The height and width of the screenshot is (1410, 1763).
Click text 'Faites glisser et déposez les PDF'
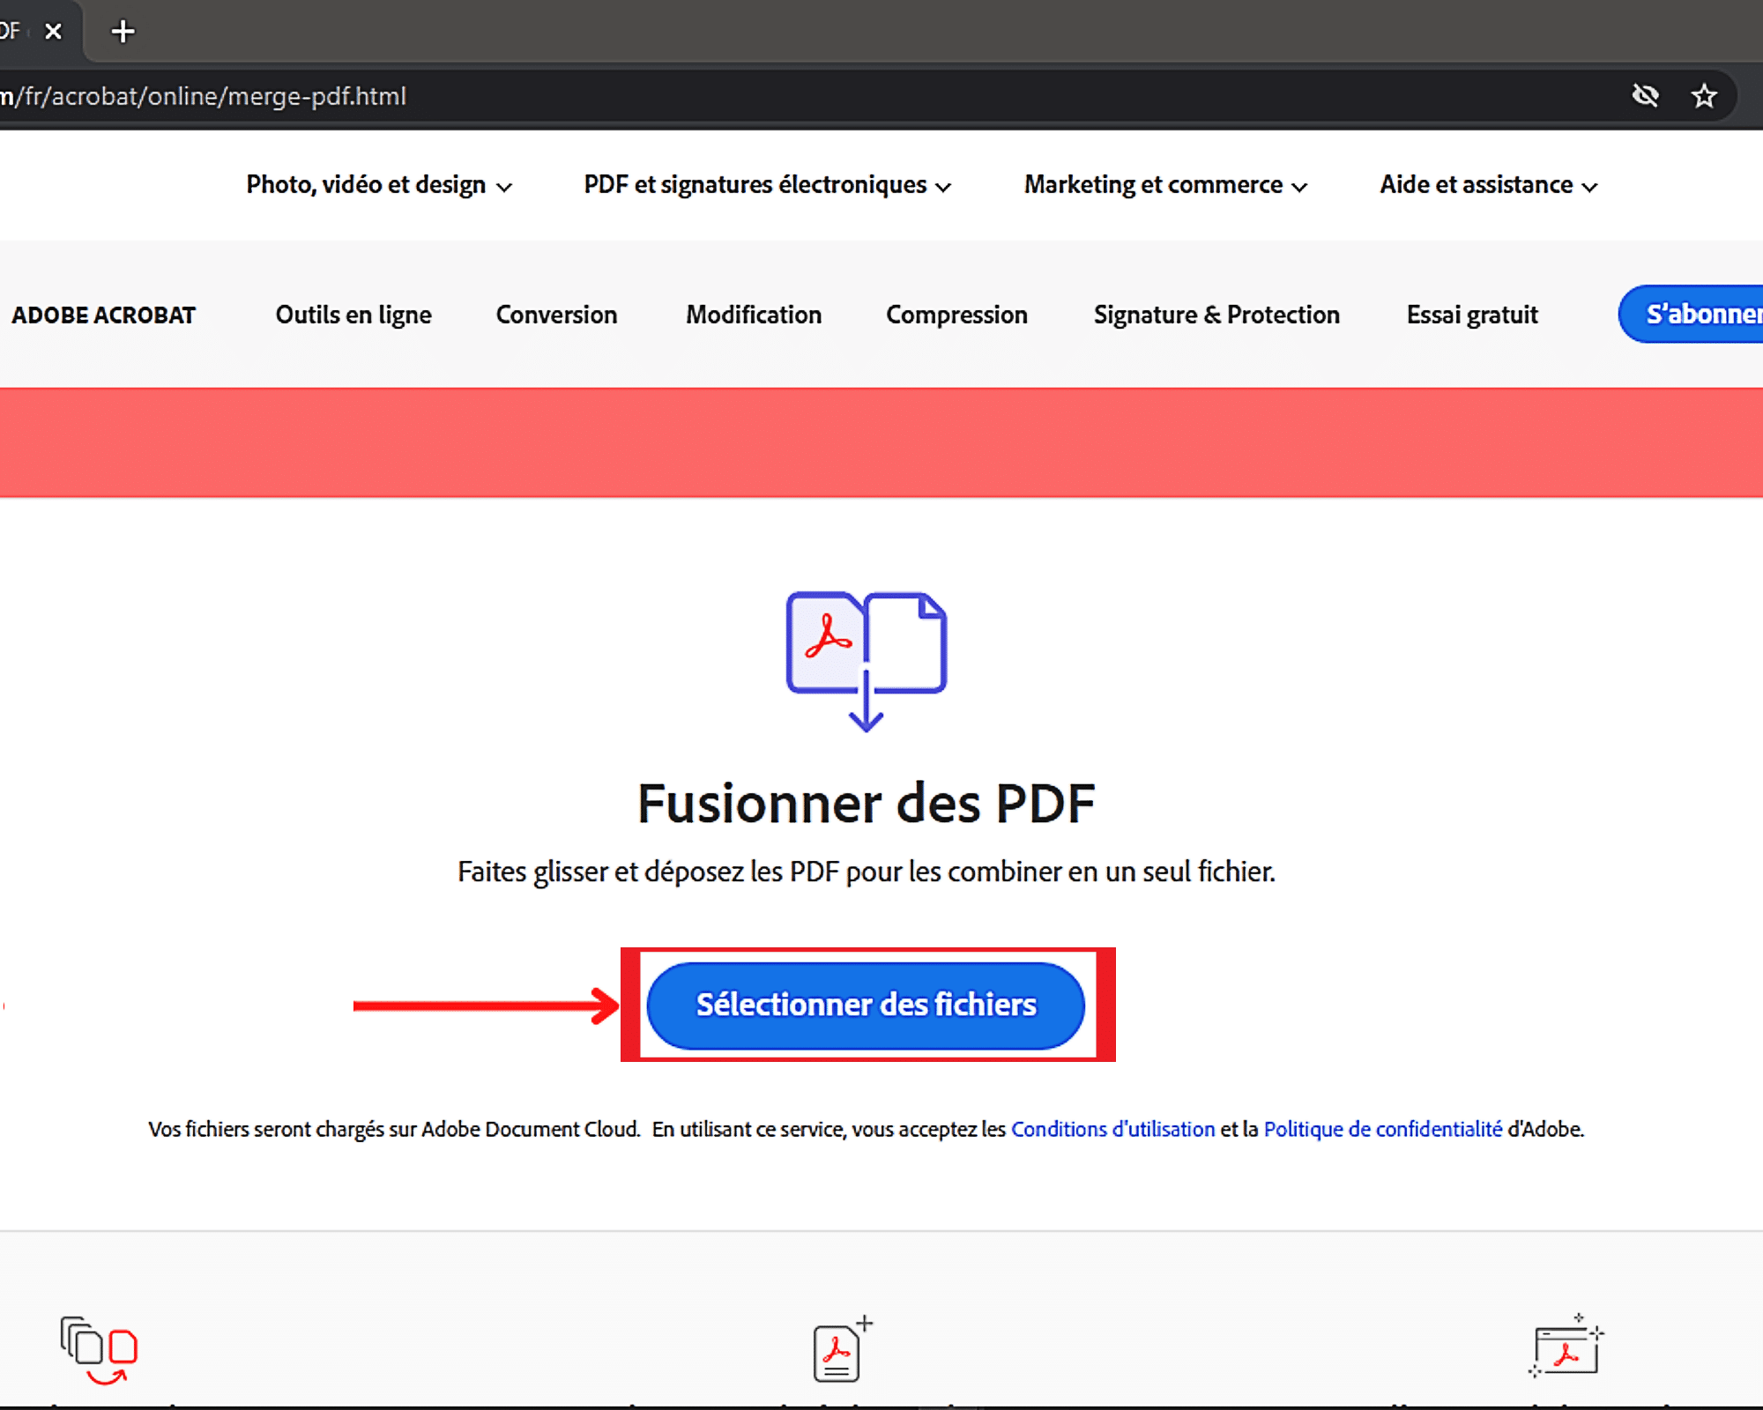pyautogui.click(x=648, y=872)
